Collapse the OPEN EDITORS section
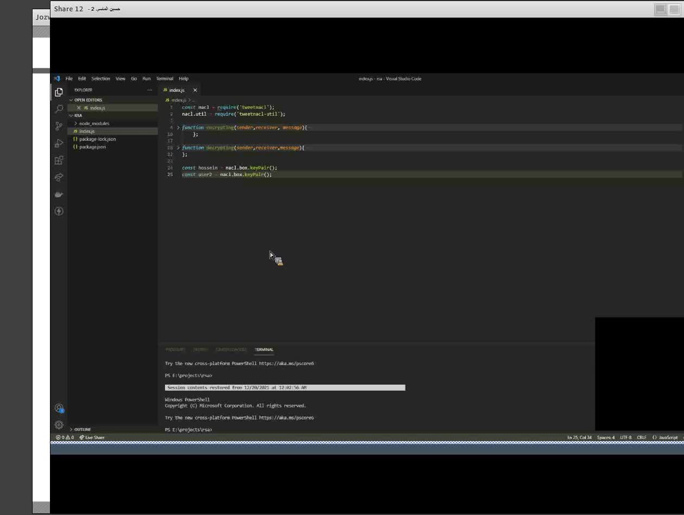The height and width of the screenshot is (515, 684). click(x=87, y=100)
